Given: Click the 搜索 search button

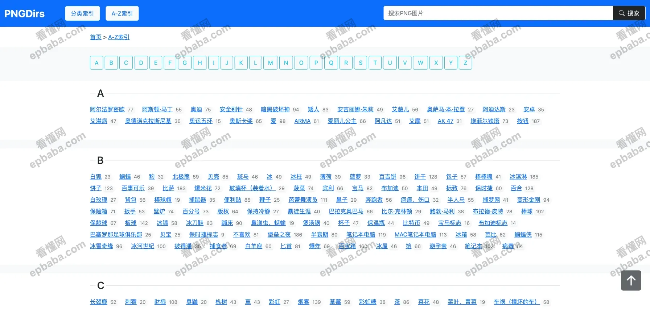Looking at the screenshot, I should [629, 13].
